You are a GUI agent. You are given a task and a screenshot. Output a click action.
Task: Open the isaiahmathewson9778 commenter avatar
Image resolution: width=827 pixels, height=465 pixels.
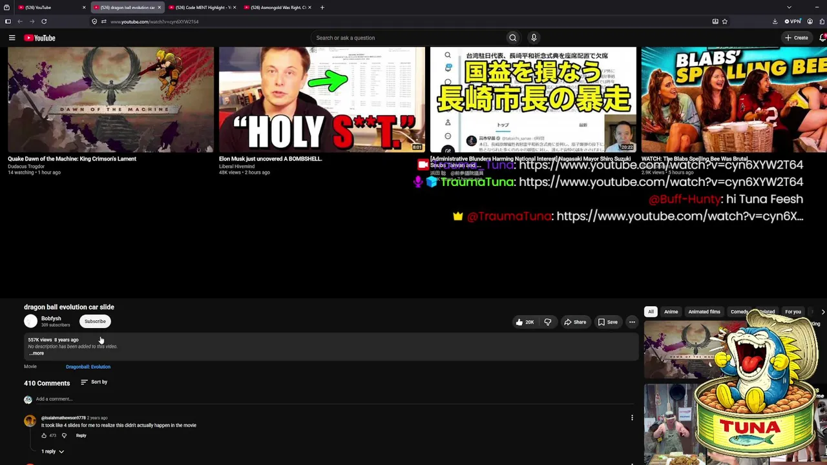(30, 421)
